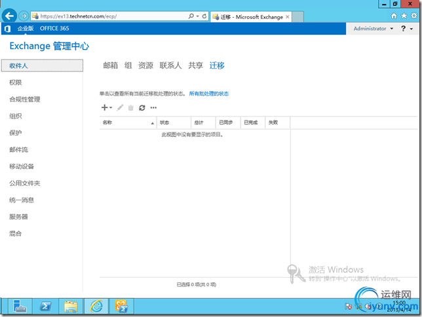Select the OFFICE 365 link

coord(54,28)
